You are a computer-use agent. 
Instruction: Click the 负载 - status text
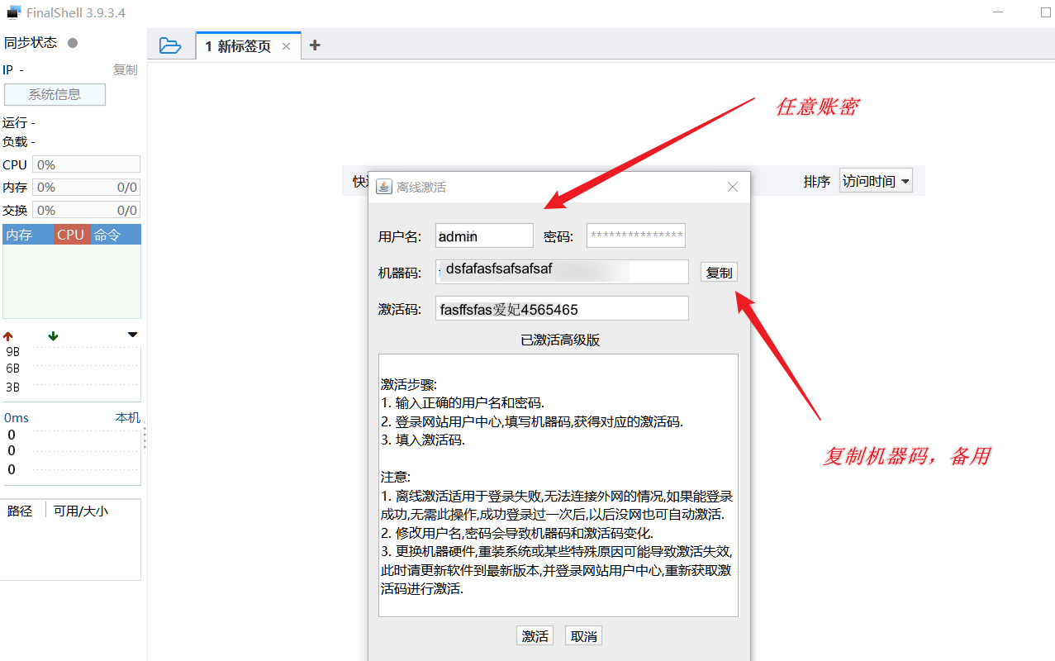(19, 142)
